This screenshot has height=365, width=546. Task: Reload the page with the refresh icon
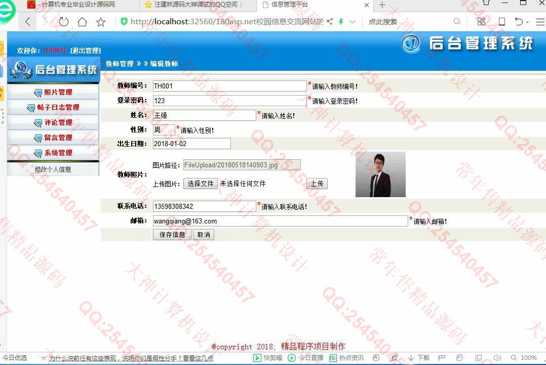(x=64, y=22)
